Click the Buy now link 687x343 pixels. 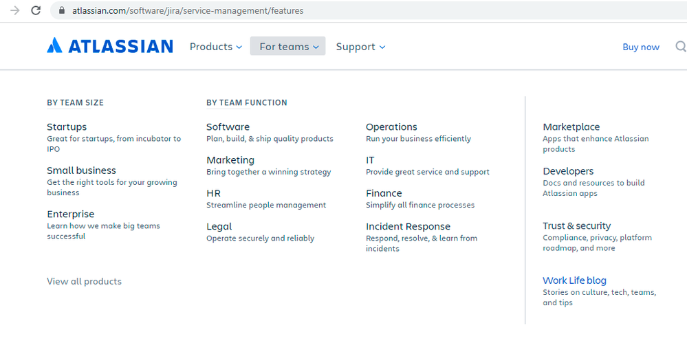640,47
